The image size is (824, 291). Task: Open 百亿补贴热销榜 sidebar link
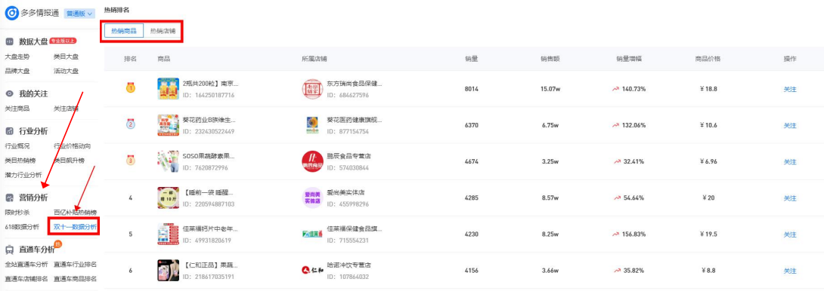[x=75, y=213]
